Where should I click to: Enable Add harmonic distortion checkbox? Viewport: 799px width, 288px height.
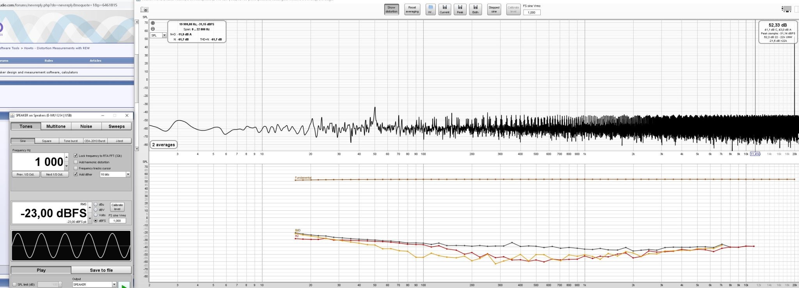[76, 162]
